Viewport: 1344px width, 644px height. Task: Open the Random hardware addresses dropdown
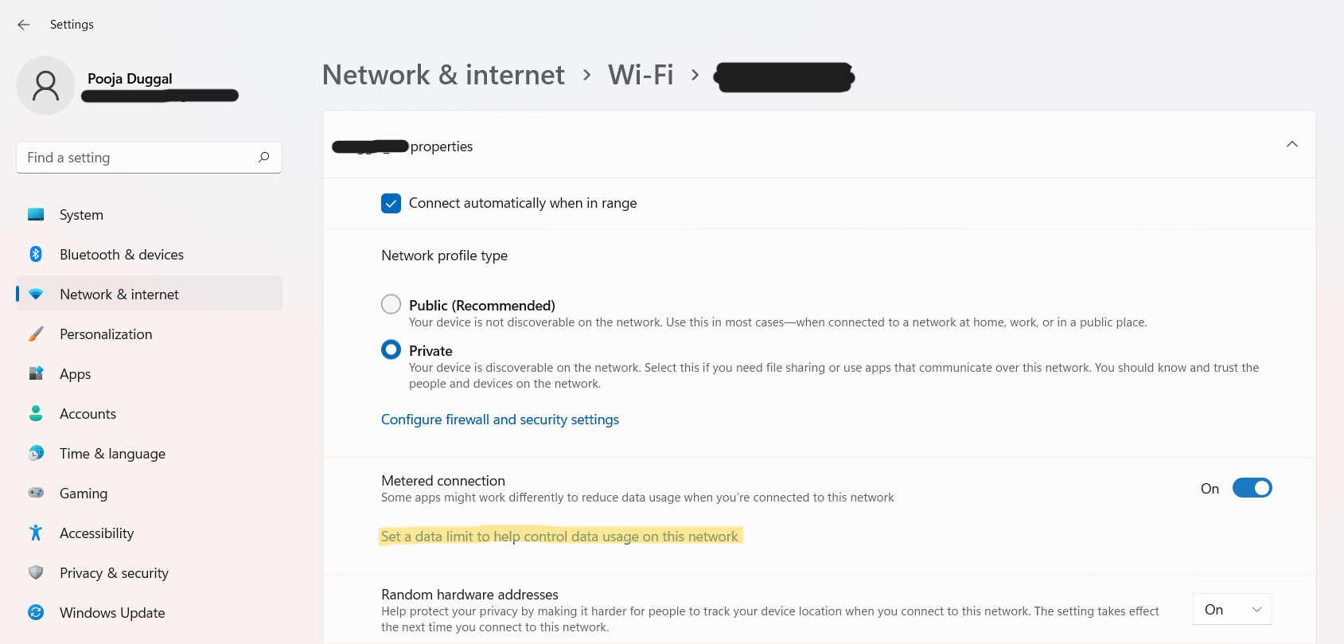[x=1232, y=610]
